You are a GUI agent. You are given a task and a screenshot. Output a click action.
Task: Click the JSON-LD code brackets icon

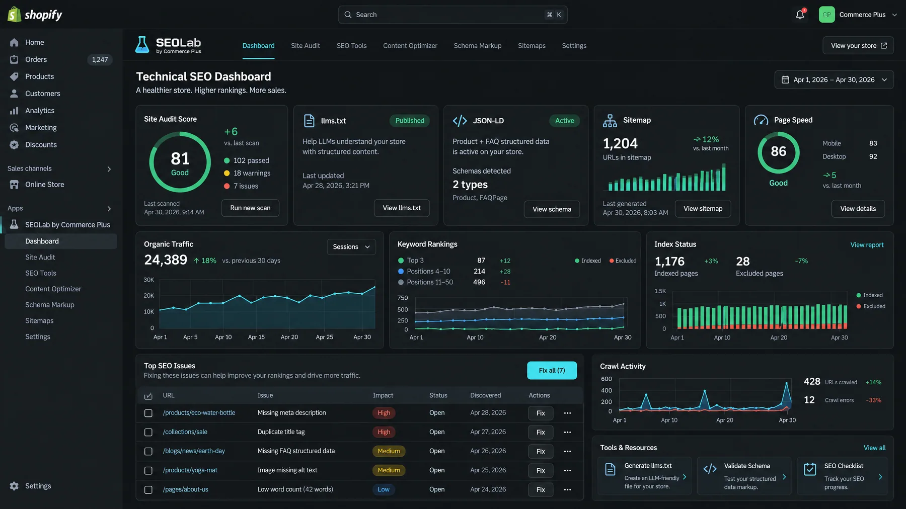click(x=460, y=121)
